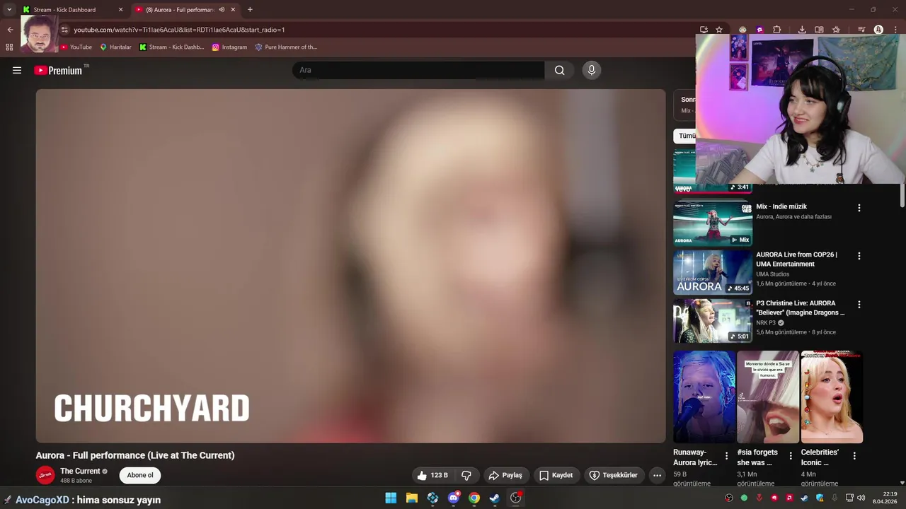Viewport: 906px width, 509px height.
Task: Open the volume control in system tray
Action: point(863,498)
